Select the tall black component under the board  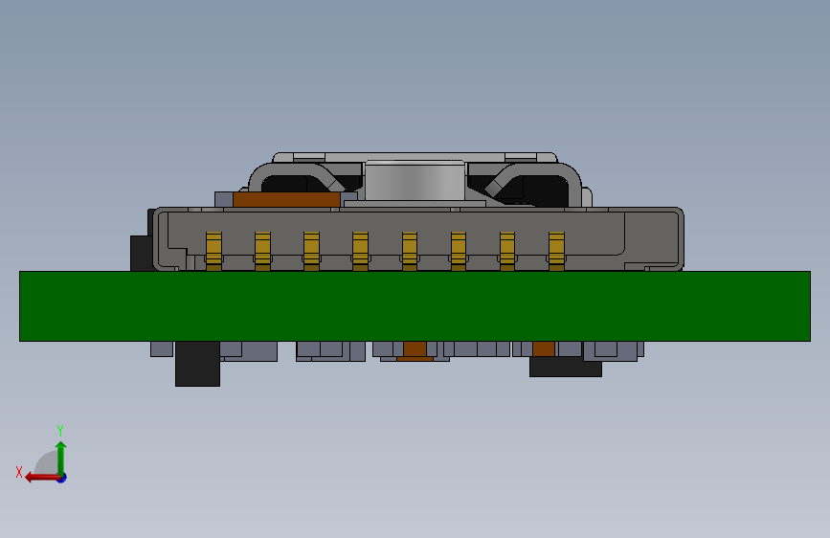[x=197, y=363]
